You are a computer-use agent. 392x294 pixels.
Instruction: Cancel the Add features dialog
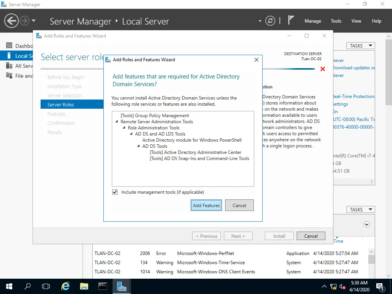point(239,205)
